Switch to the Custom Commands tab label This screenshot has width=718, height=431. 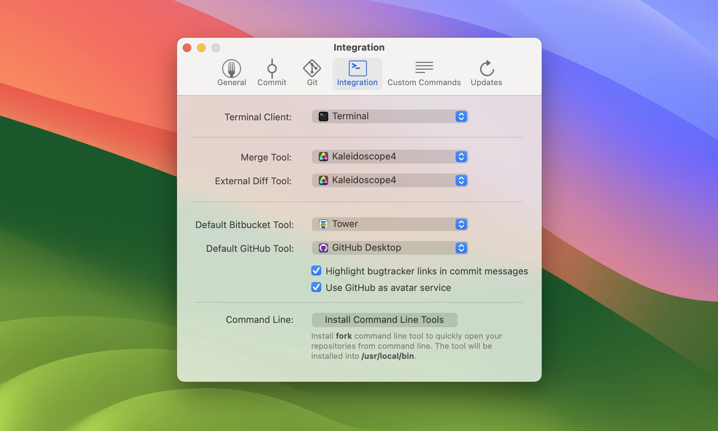(424, 83)
